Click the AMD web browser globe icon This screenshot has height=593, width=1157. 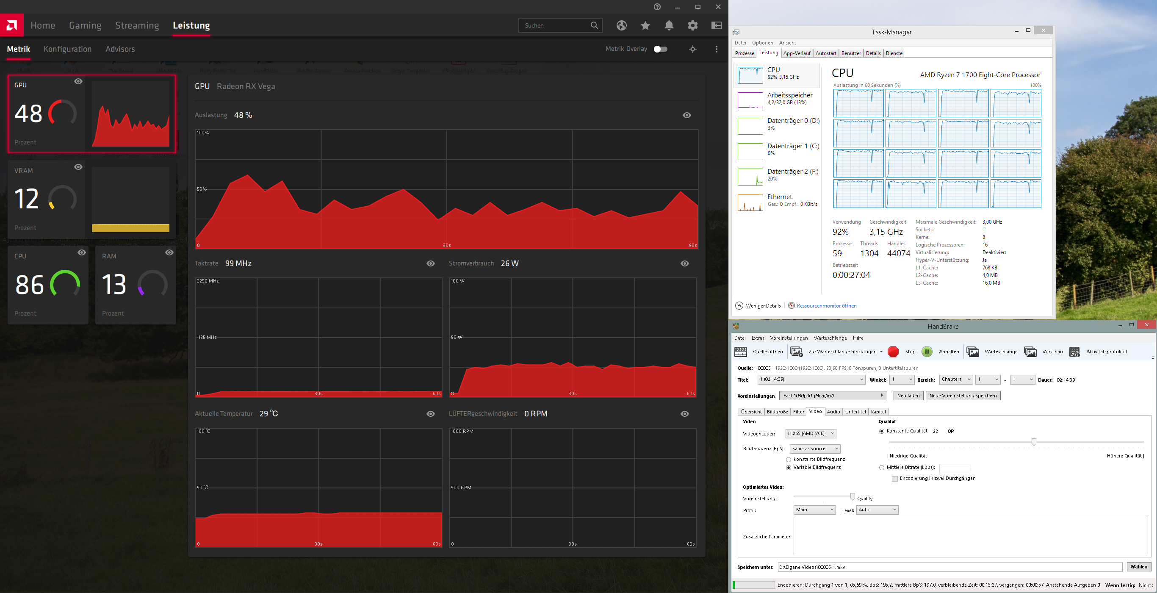pyautogui.click(x=622, y=25)
